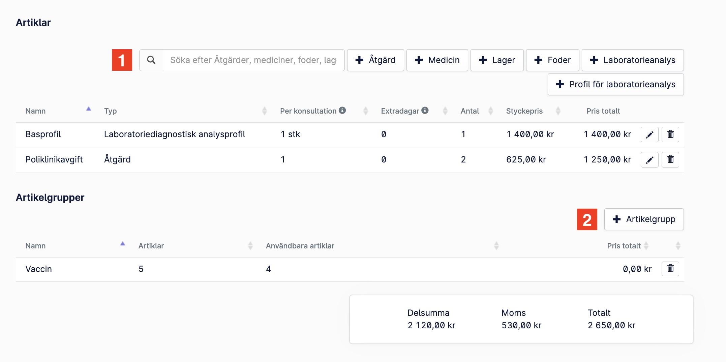Select the Basprofil name cell
726x362 pixels.
43,134
